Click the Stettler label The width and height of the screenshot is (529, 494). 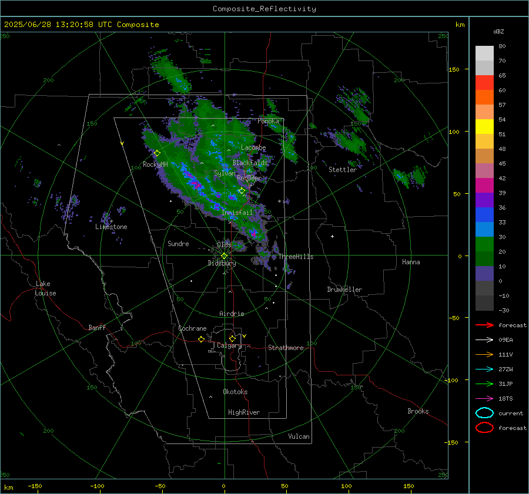tap(343, 170)
